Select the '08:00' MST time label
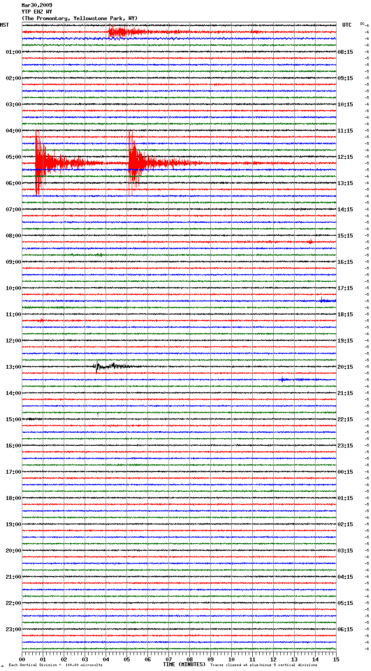 [x=14, y=236]
